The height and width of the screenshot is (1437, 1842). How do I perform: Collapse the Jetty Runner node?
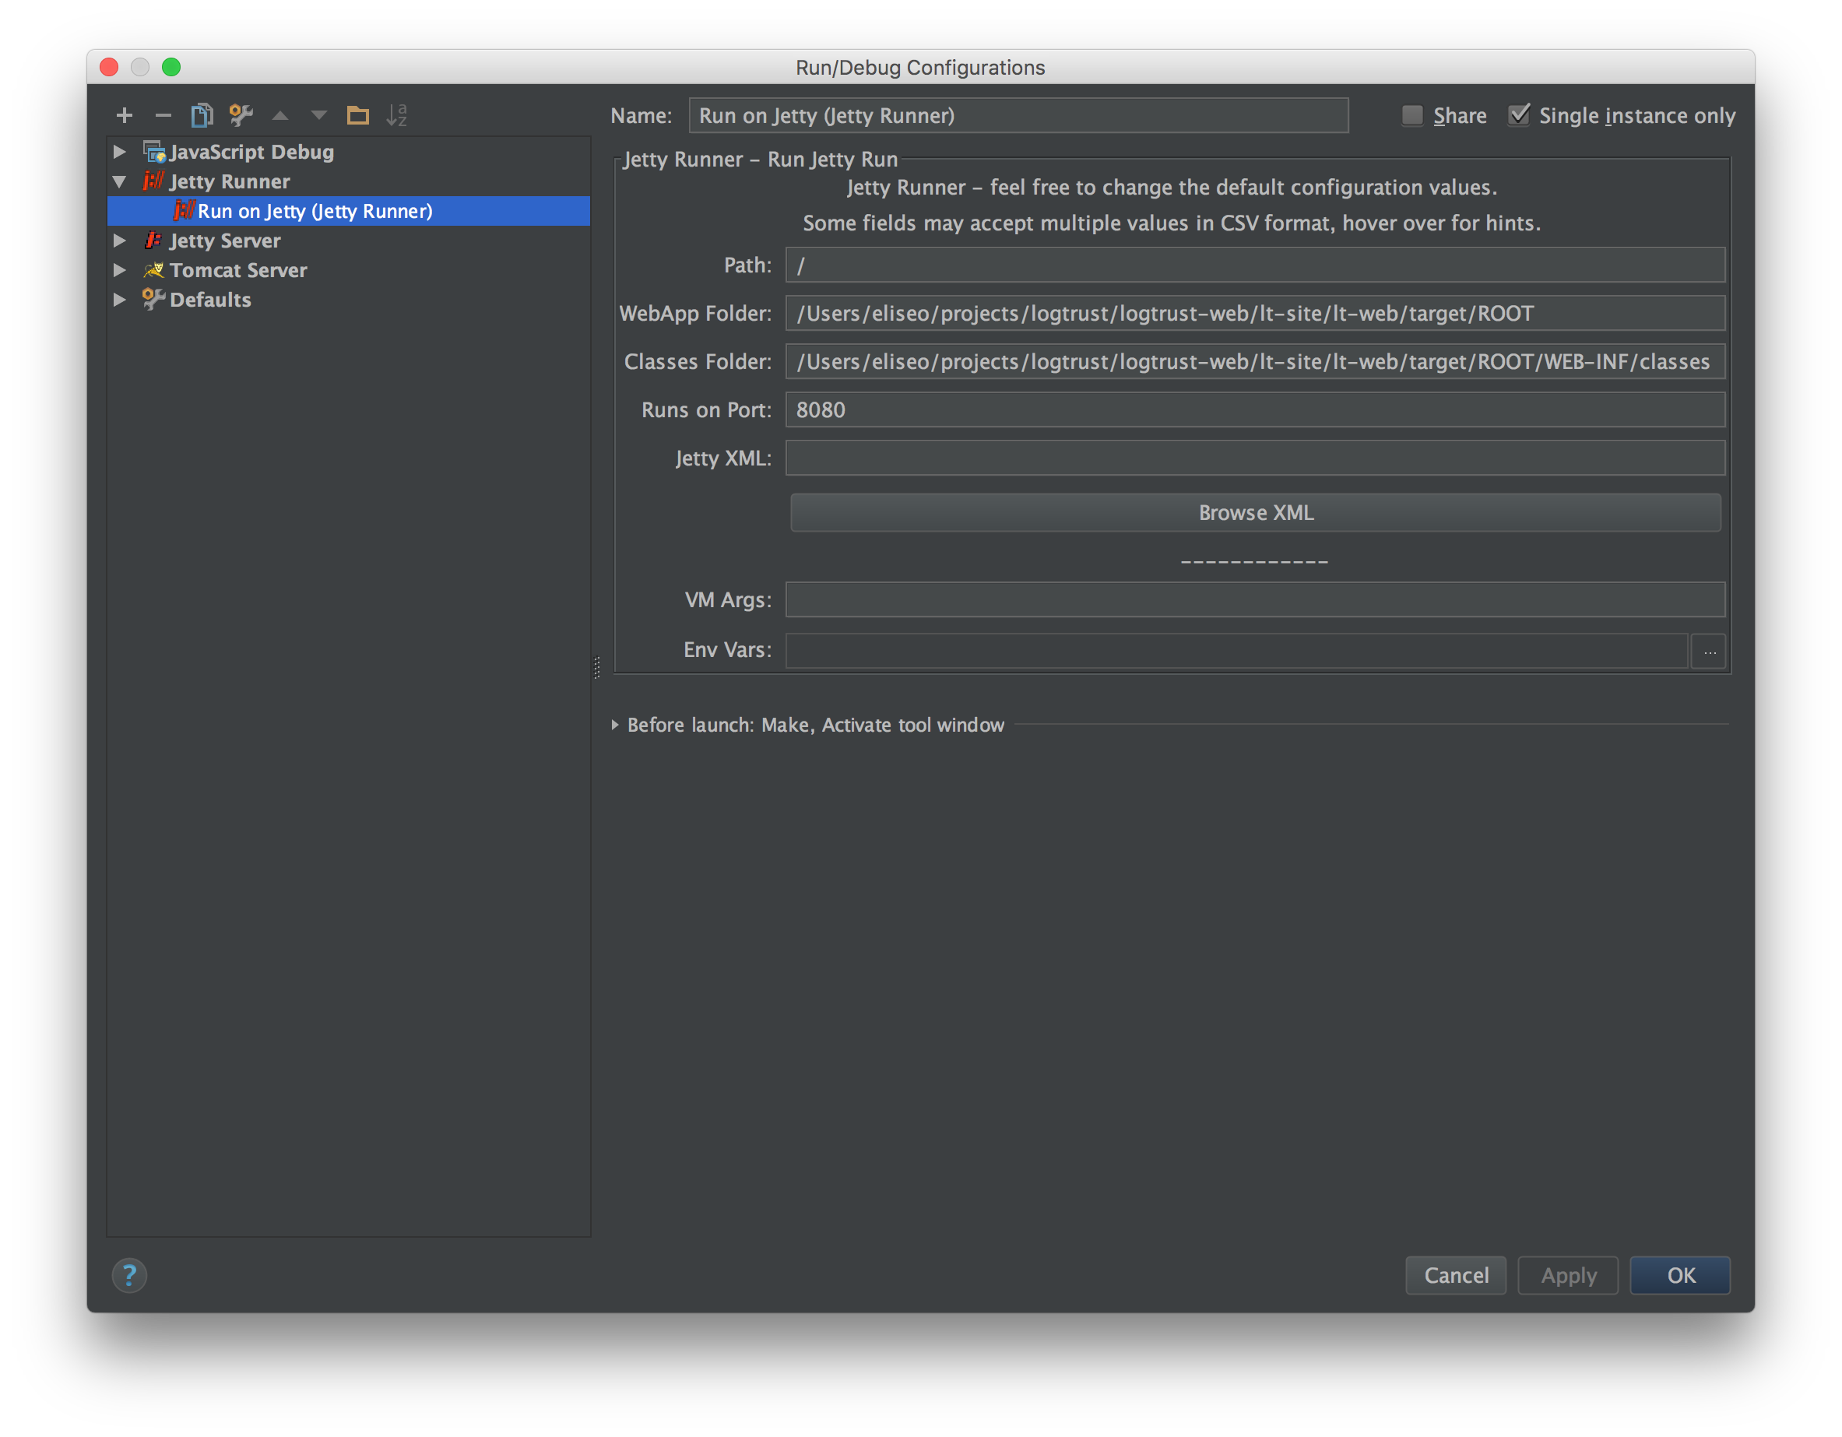click(120, 181)
